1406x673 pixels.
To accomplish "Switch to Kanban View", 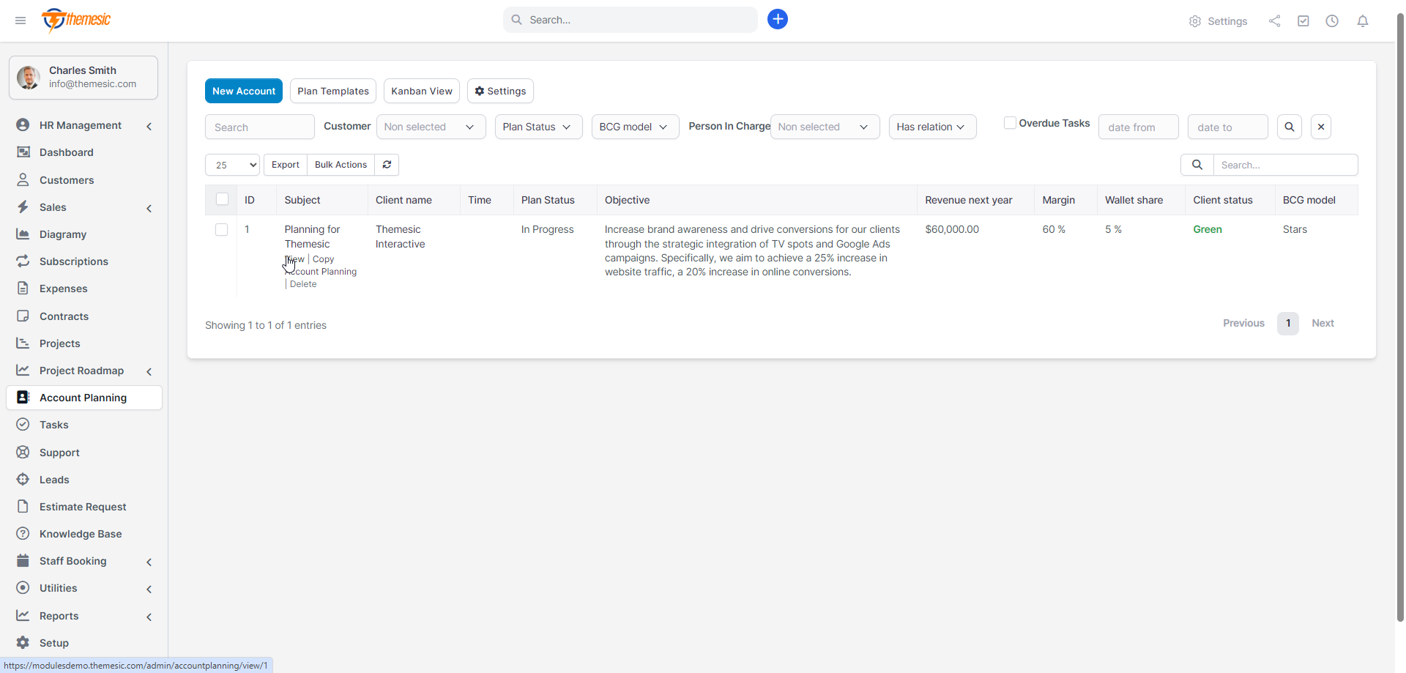I will [422, 91].
